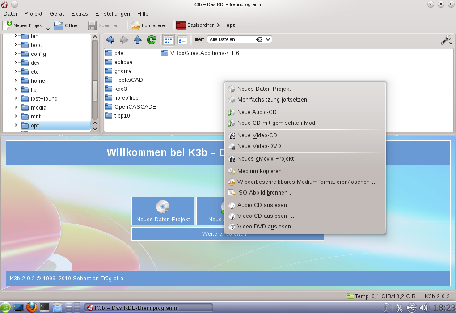
Task: Open the Gerät menu
Action: (x=57, y=14)
